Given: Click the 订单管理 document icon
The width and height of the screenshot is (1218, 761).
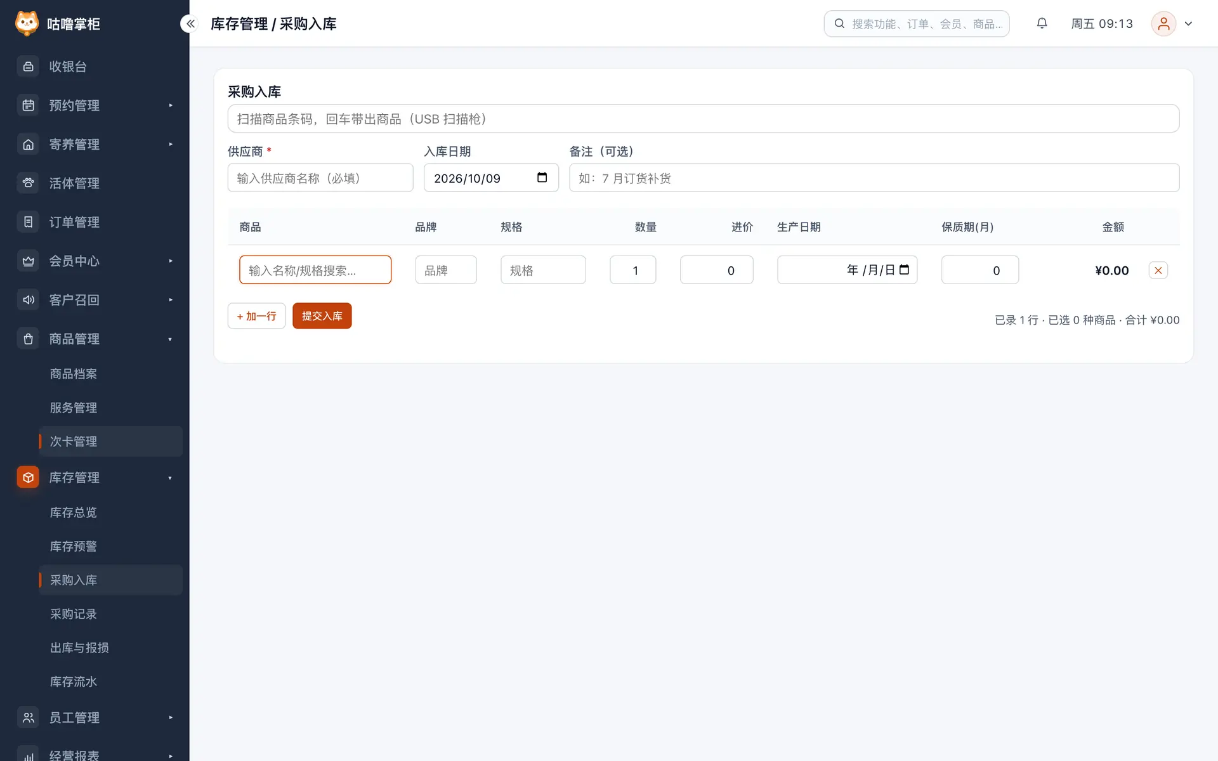Looking at the screenshot, I should [28, 222].
